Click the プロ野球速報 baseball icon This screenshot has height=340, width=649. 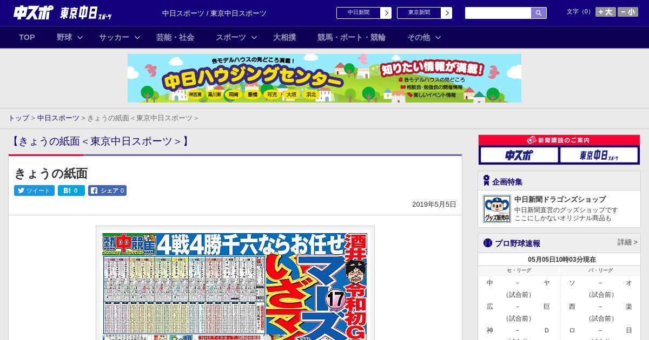(x=488, y=243)
